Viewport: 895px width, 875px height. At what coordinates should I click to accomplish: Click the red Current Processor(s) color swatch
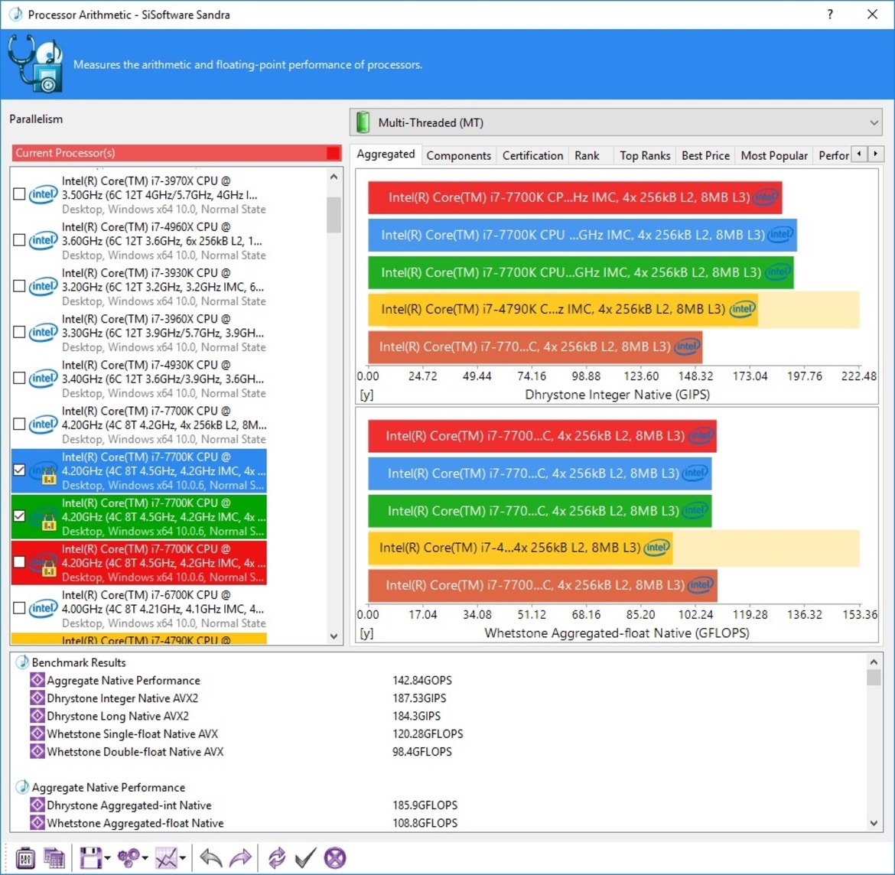(334, 153)
